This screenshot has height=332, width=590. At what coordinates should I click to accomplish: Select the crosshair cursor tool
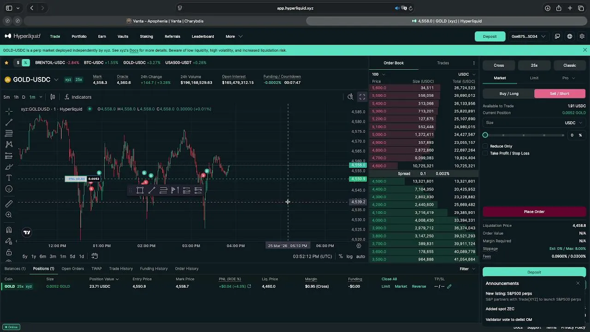pyautogui.click(x=9, y=111)
